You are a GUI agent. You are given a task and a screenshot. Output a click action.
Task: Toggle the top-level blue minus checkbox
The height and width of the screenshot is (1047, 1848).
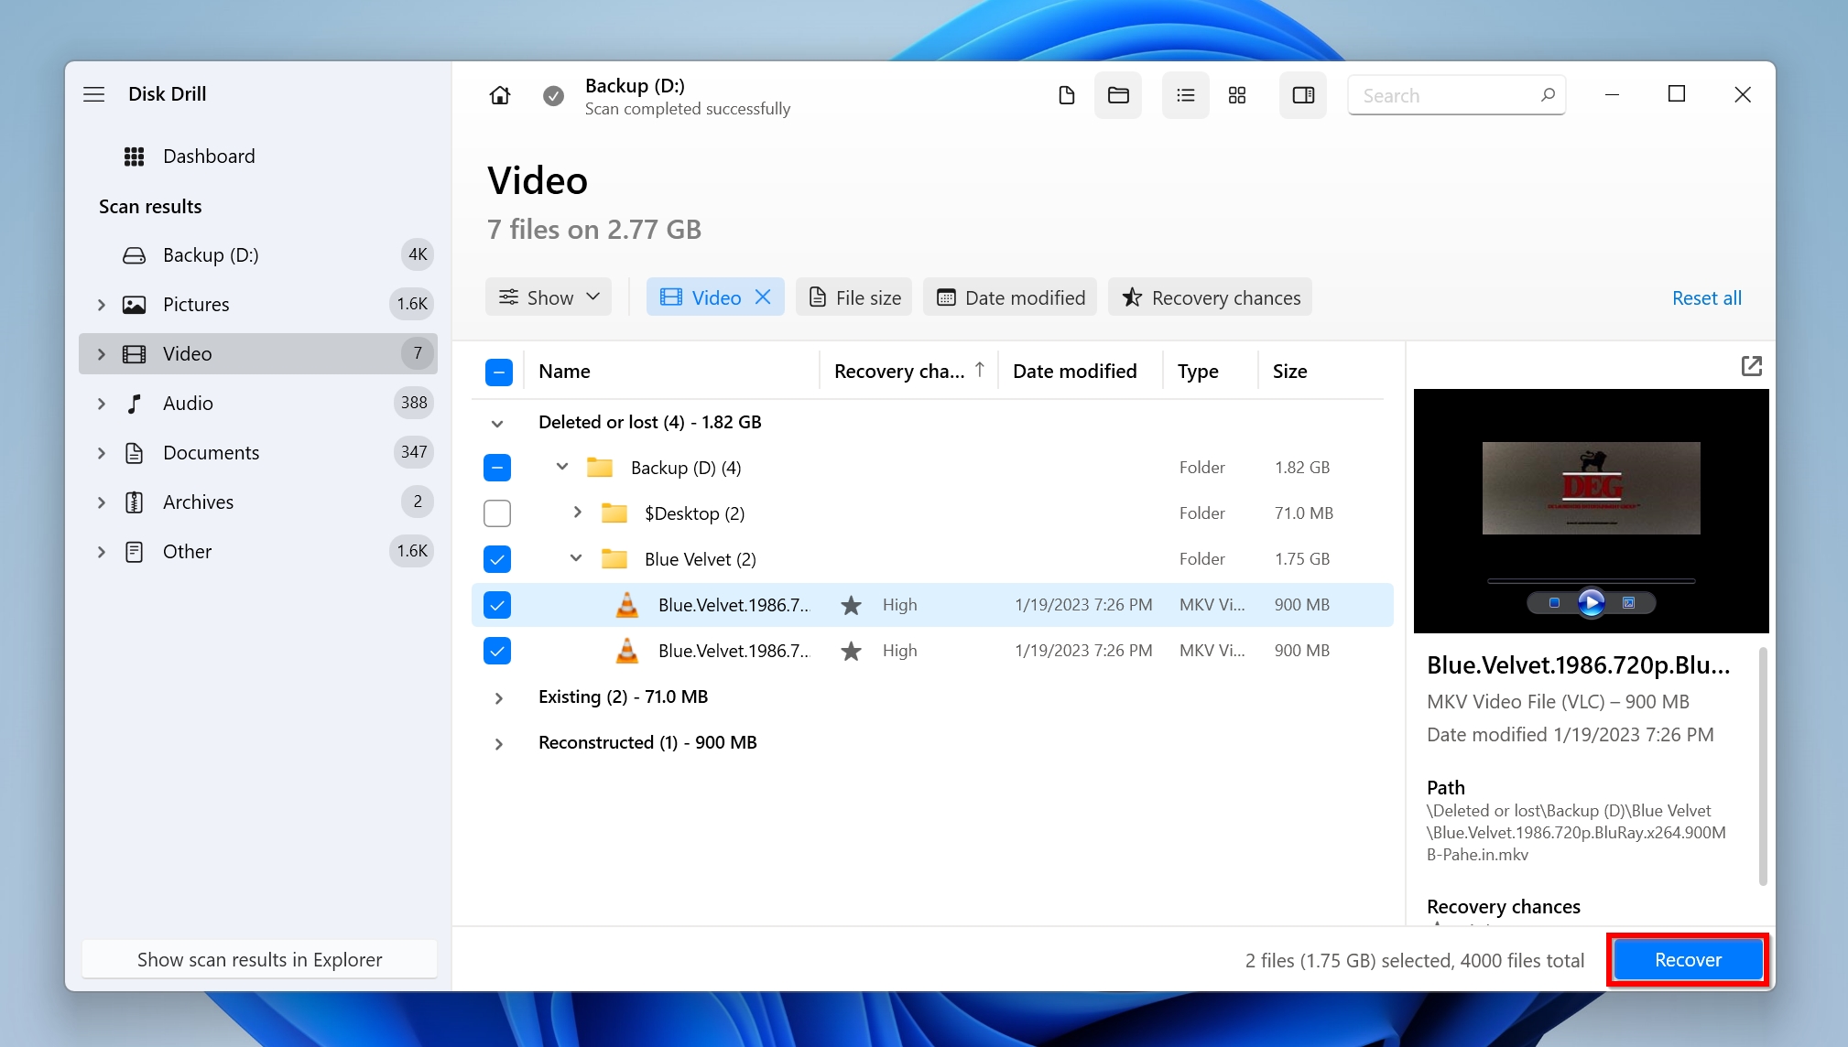(497, 371)
